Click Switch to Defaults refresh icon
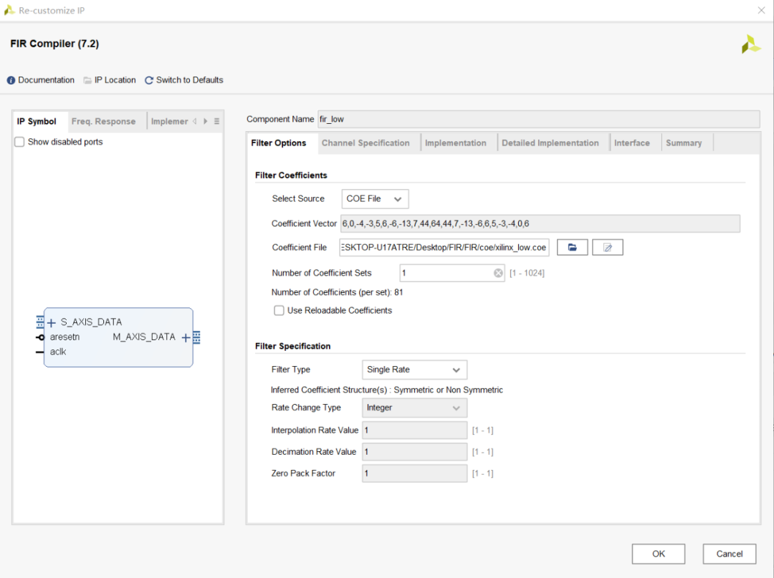Screen dimensions: 774x578 [x=149, y=80]
